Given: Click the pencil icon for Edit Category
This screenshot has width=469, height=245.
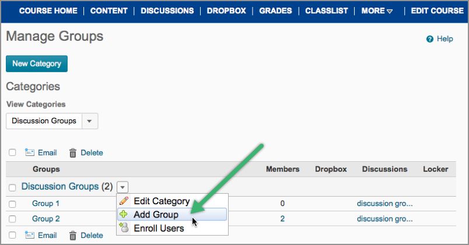Looking at the screenshot, I should (124, 201).
